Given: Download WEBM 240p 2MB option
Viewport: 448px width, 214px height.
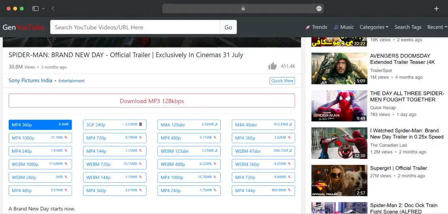Looking at the screenshot, I should coord(40,177).
